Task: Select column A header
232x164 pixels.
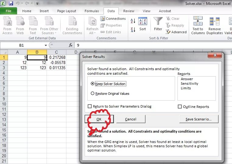Action: coord(17,52)
